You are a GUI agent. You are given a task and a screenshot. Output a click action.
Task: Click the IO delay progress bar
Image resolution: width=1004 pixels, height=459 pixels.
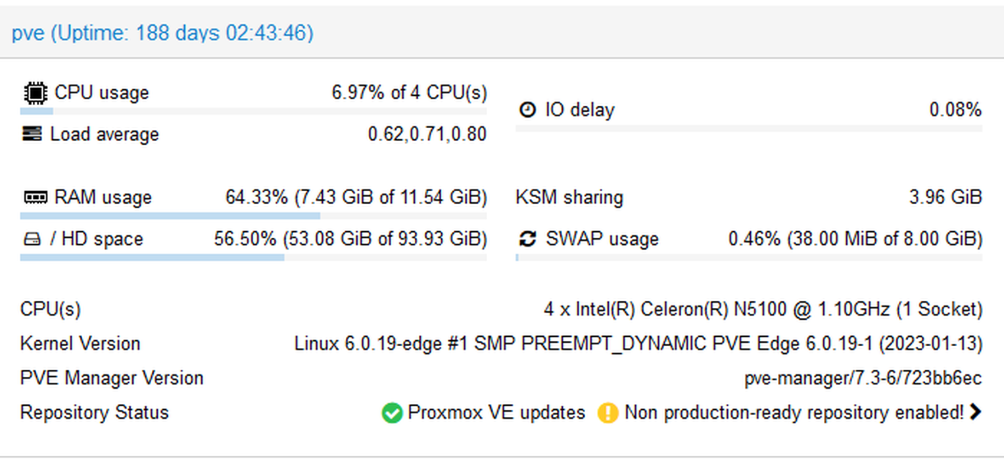(x=749, y=128)
